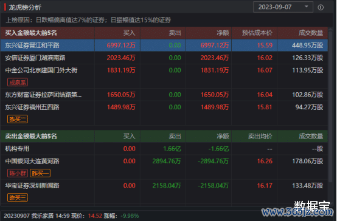Select the 东兴证券晋江和平路 row
The width and height of the screenshot is (337, 221).
164,46
